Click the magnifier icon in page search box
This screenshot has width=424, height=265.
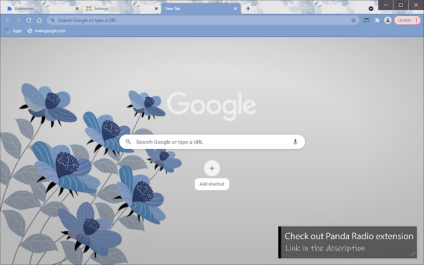tap(129, 142)
